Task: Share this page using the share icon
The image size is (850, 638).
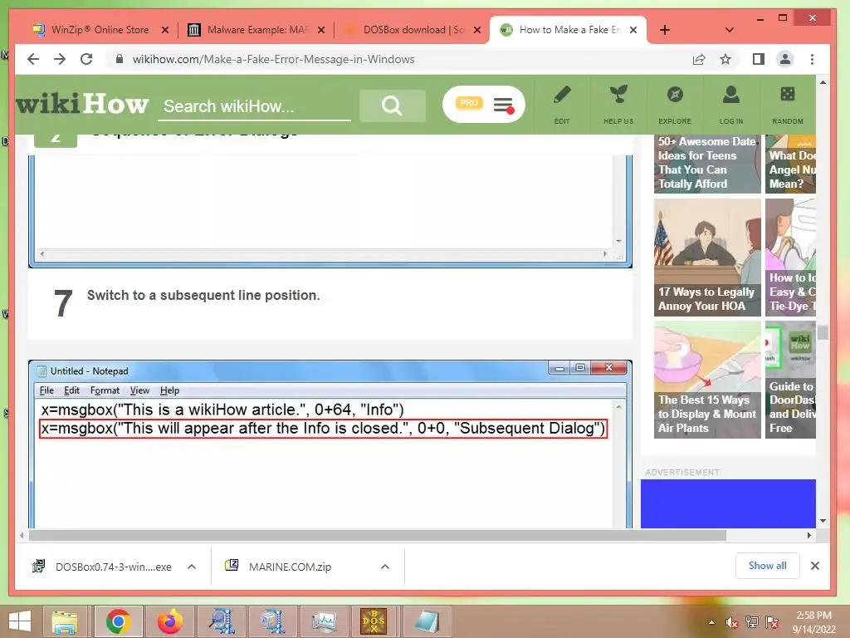Action: [699, 59]
